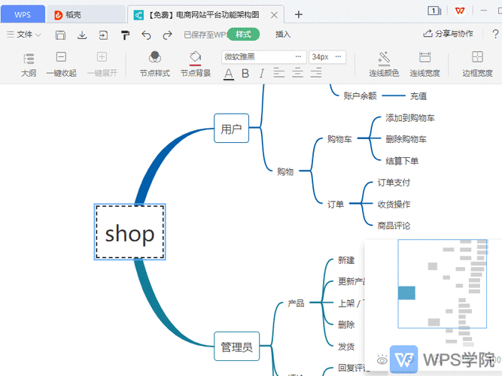Open 节点背景 node background color
502x376 pixels.
point(196,65)
